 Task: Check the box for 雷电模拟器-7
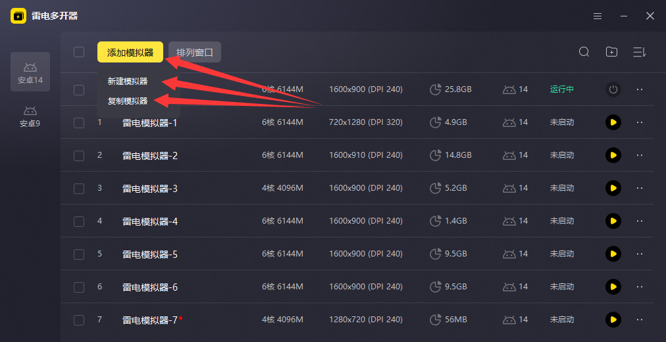(x=79, y=320)
